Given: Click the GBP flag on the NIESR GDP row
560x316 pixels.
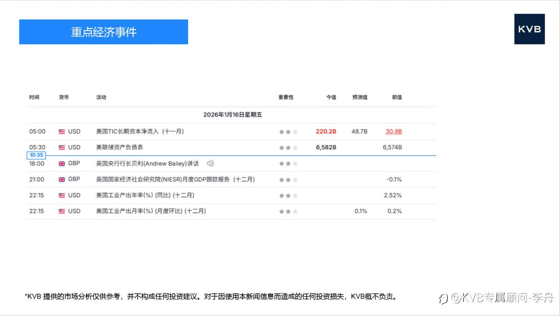Looking at the screenshot, I should click(62, 179).
